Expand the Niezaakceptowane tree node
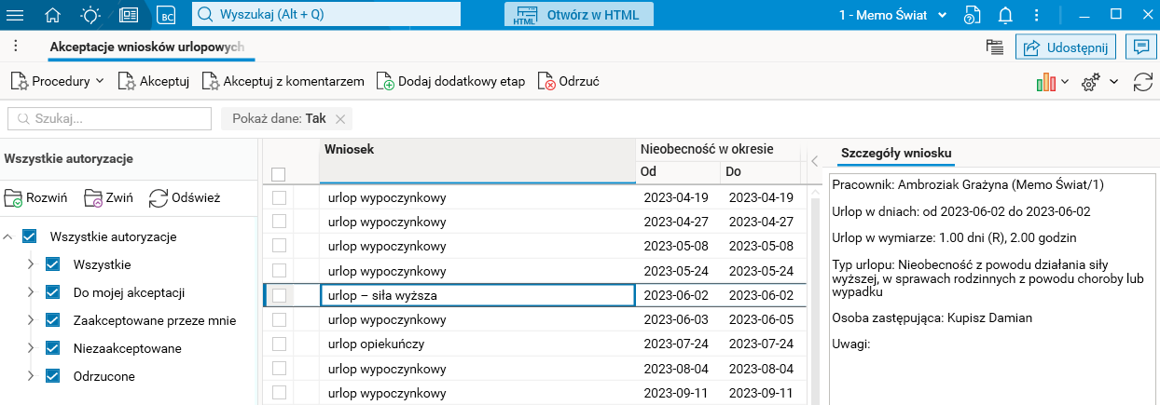Viewport: 1160px width, 405px height. (30, 348)
